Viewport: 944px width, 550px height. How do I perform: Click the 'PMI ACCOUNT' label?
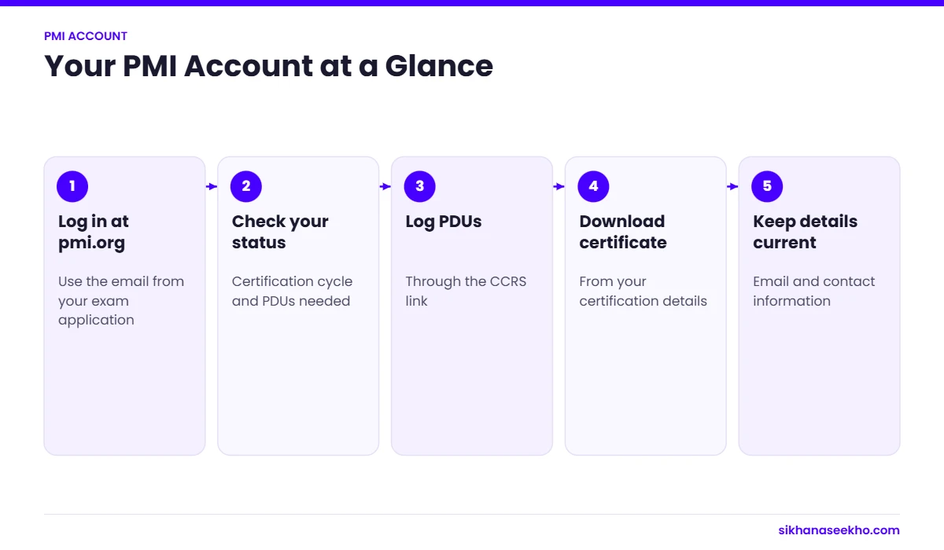coord(86,36)
